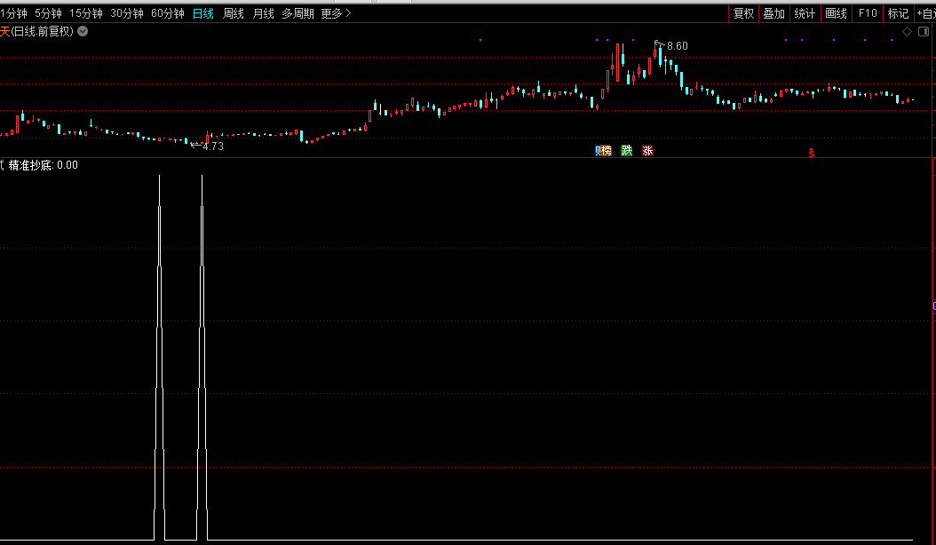Click the green 跌 marker icon
Viewport: 936px width, 545px height.
(626, 151)
